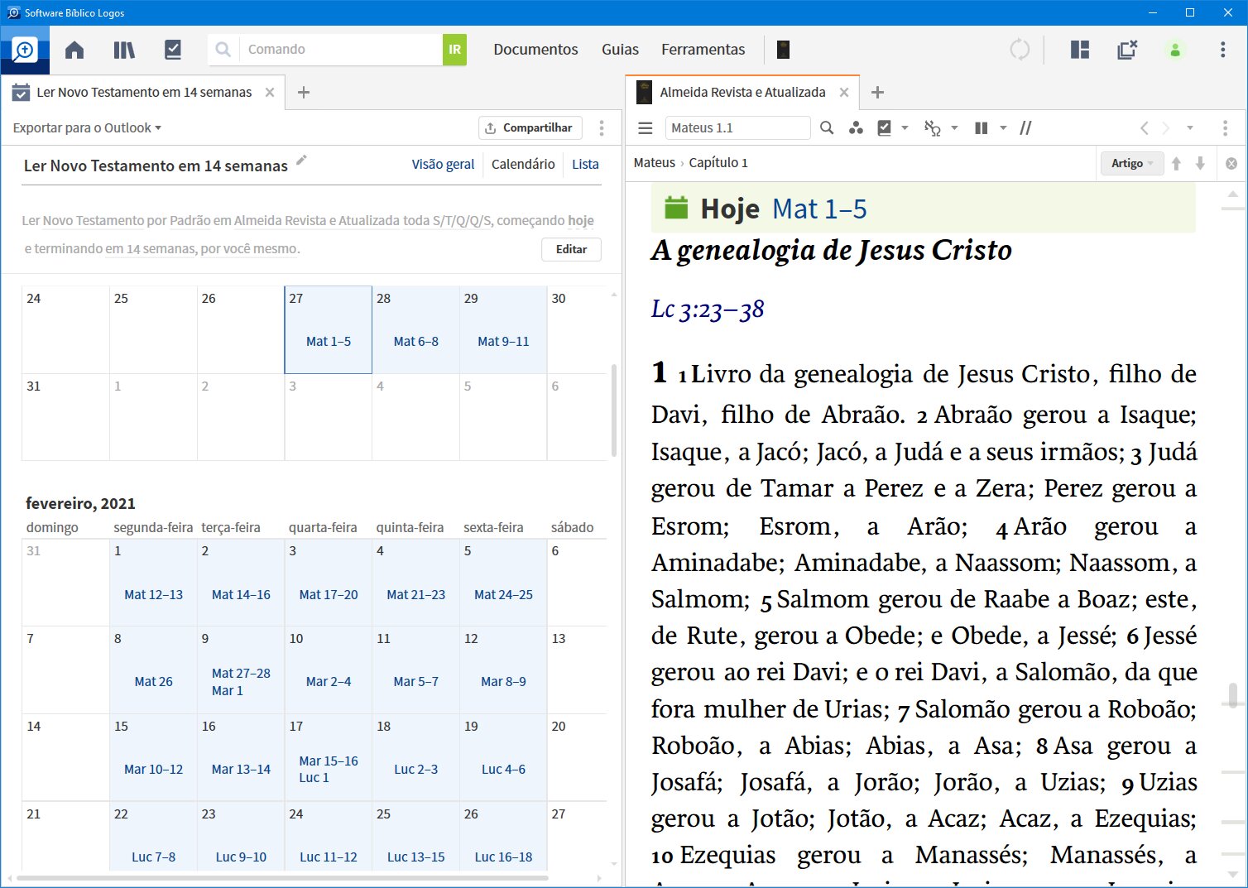Expand the columns layout dropdown arrow
Screen dimensions: 1248x888
click(x=1003, y=128)
